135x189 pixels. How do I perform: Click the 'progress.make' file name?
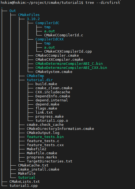pyautogui.click(x=50, y=116)
